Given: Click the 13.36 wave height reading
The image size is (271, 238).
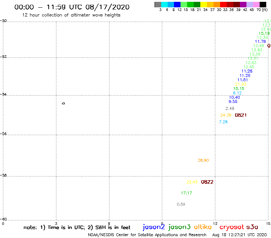Looking at the screenshot, I should [255, 54].
